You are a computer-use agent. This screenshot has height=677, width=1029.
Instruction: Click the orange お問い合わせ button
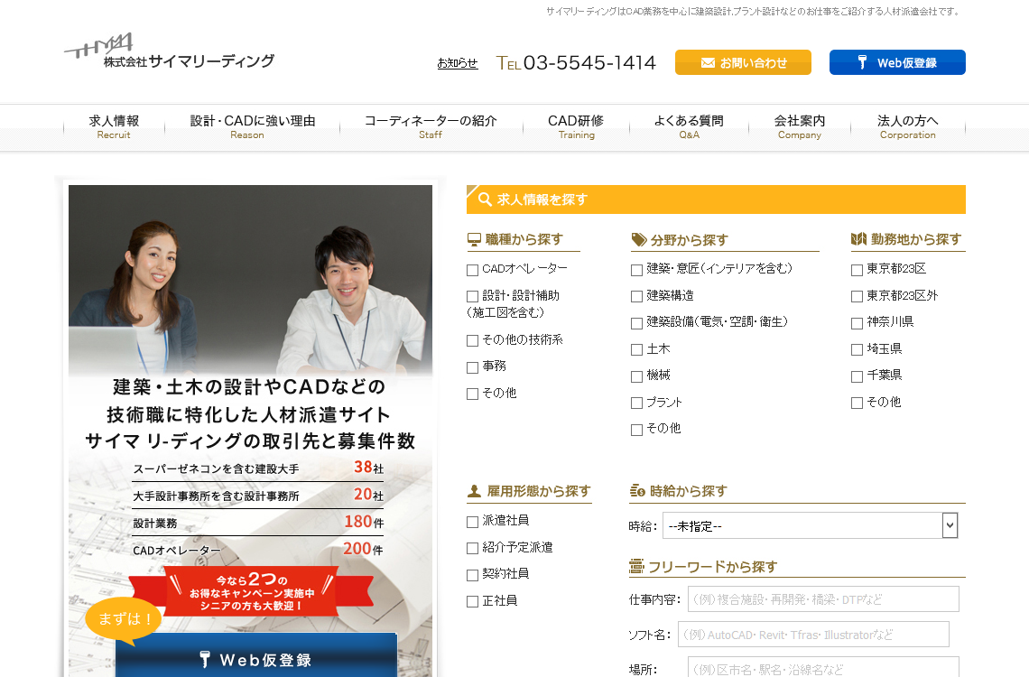[x=743, y=62]
